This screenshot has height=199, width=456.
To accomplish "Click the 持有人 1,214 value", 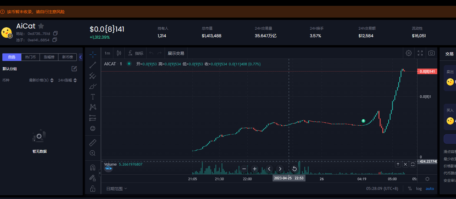I will point(162,36).
